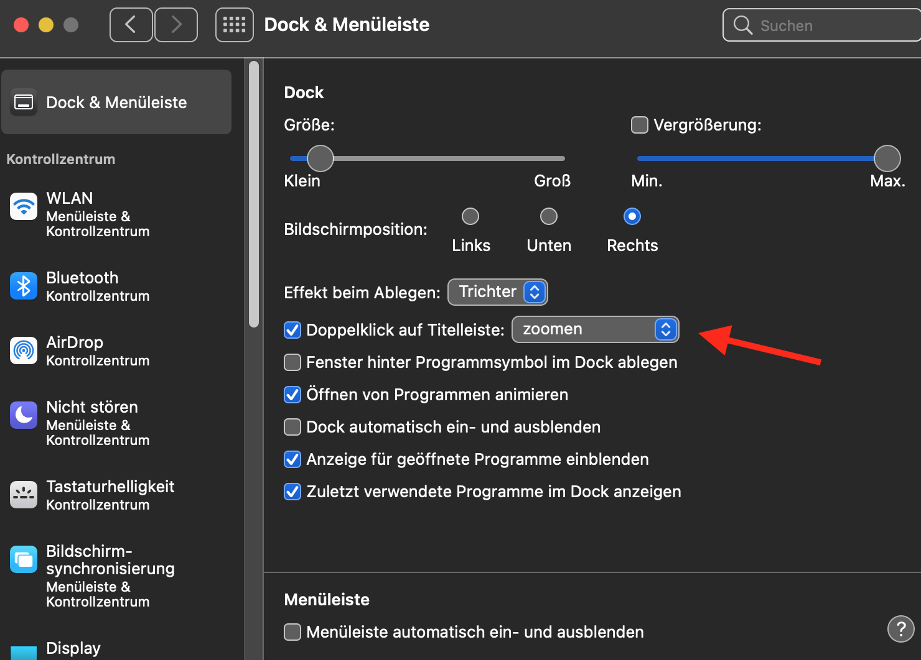The width and height of the screenshot is (921, 660).
Task: Click the WLAN wifi icon in sidebar
Action: (x=24, y=206)
